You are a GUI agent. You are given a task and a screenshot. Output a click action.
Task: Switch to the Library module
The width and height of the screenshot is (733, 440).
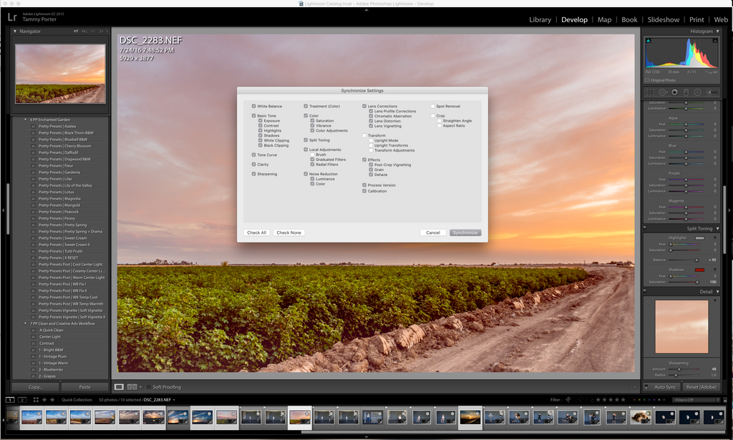540,19
